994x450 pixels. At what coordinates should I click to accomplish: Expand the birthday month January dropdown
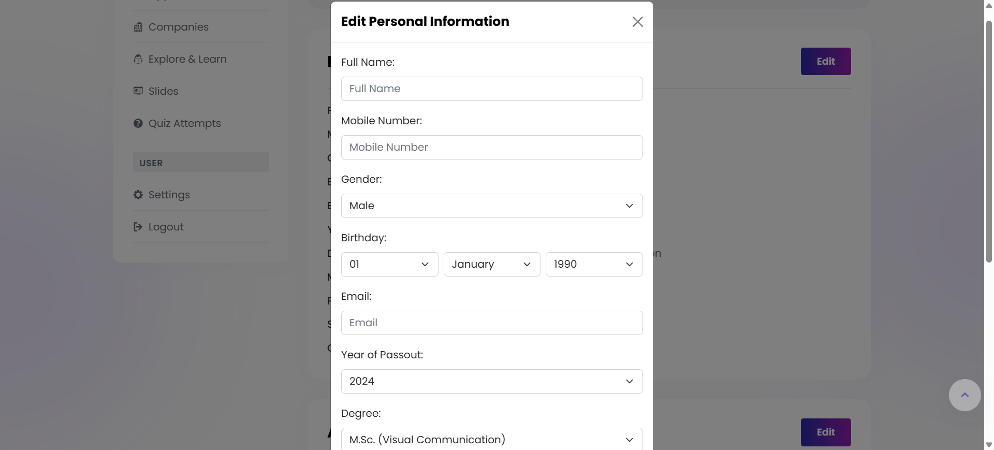click(491, 264)
